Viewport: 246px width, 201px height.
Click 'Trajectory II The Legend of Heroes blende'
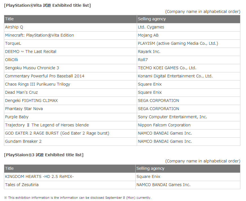click(70, 125)
